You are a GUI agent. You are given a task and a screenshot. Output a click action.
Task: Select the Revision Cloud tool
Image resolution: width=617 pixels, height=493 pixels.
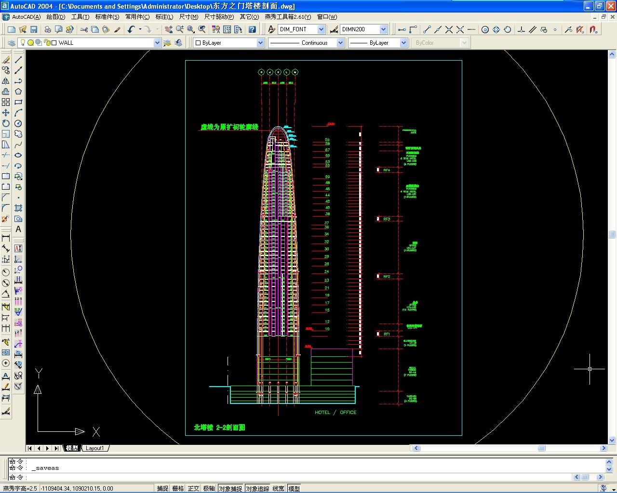point(18,134)
